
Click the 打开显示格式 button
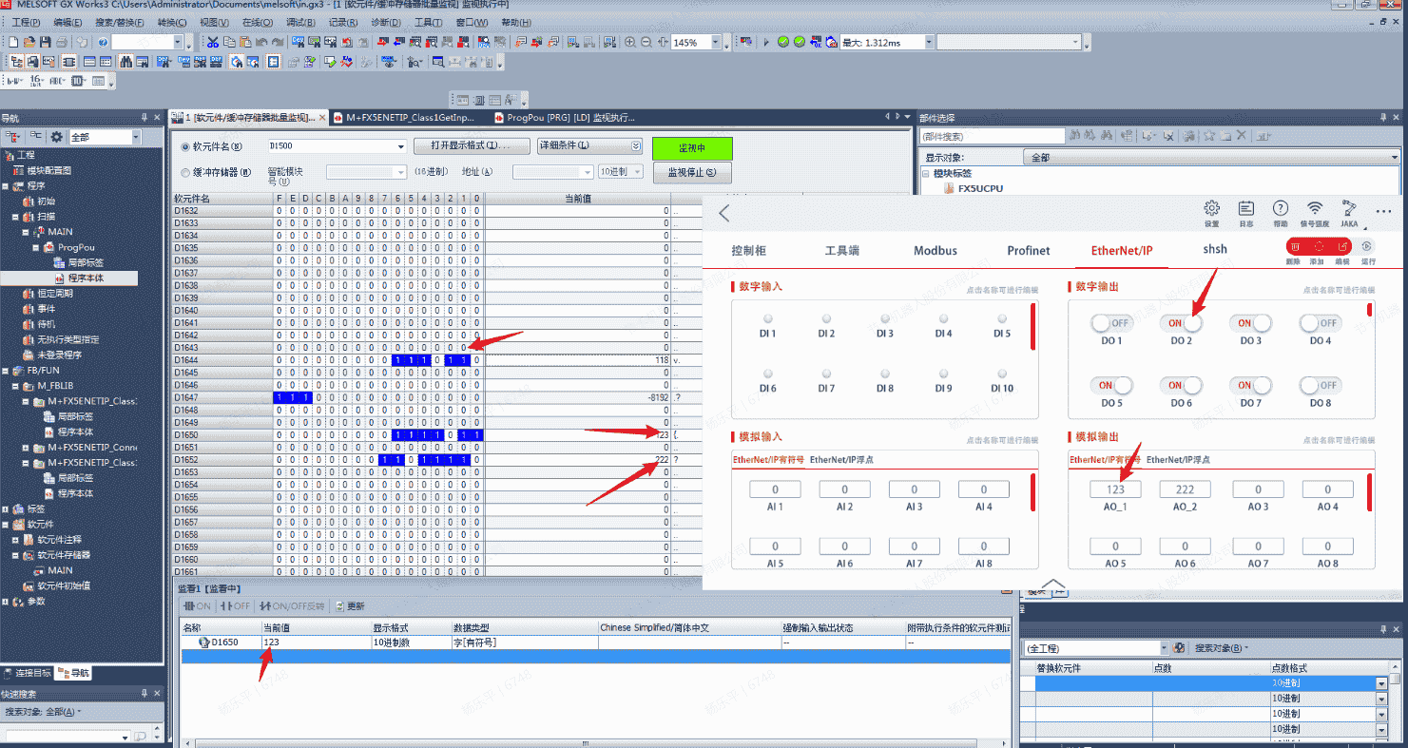pyautogui.click(x=472, y=146)
